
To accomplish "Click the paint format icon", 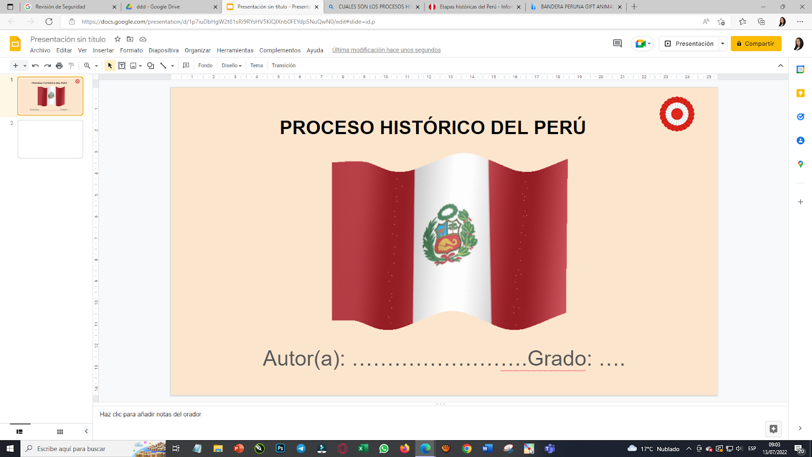I will tap(71, 66).
